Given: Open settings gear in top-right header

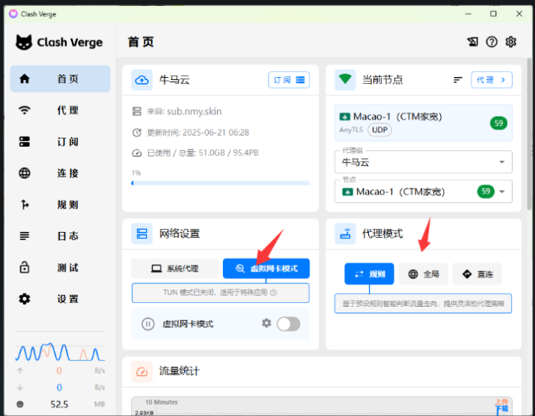Looking at the screenshot, I should click(x=511, y=42).
